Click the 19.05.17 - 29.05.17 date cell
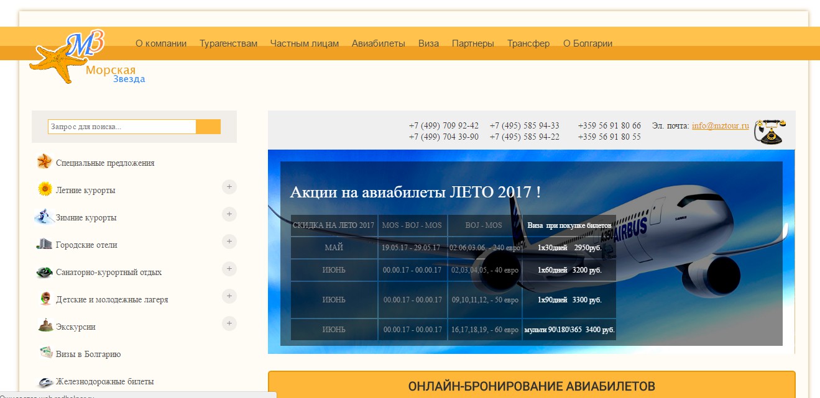 [x=412, y=248]
